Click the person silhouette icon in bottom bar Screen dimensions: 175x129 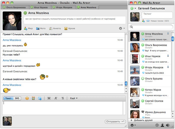point(162,125)
